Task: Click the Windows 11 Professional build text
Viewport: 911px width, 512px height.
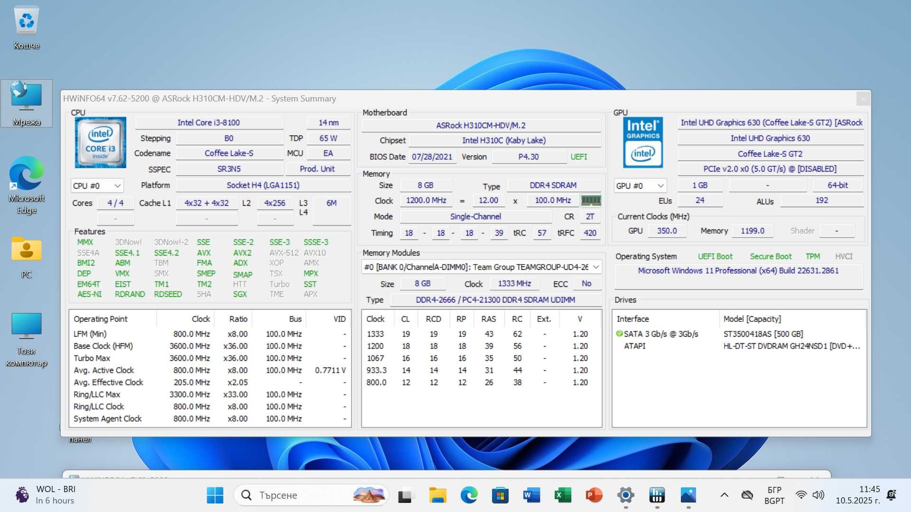Action: coord(738,271)
